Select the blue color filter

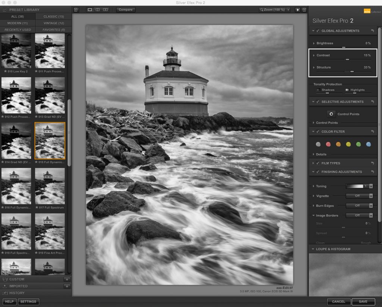[x=368, y=145]
